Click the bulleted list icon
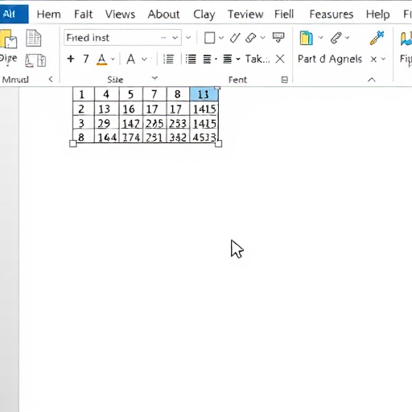 click(191, 59)
